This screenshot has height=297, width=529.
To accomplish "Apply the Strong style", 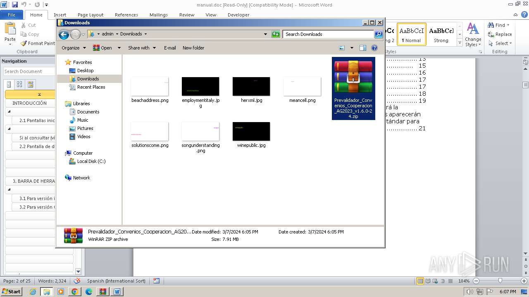I will [x=441, y=34].
